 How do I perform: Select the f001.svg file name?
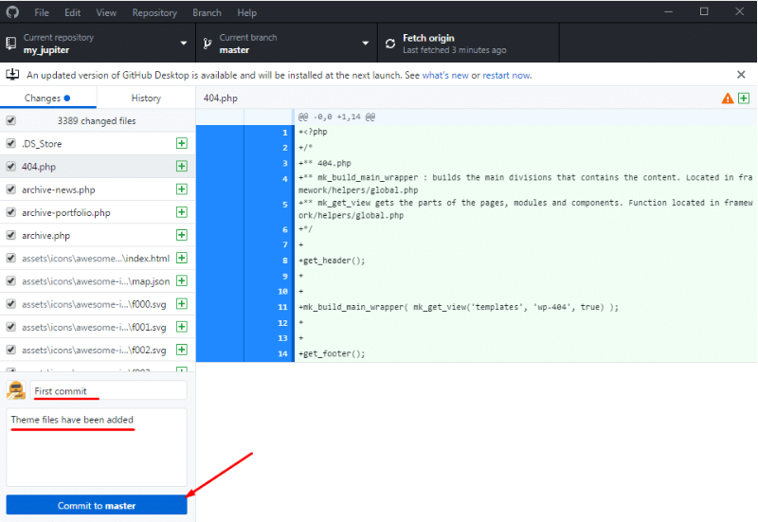click(94, 327)
